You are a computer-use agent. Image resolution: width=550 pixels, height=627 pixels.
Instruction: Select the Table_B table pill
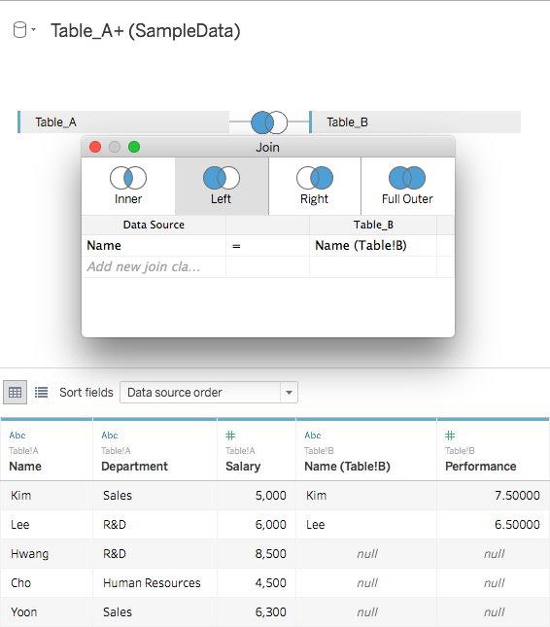415,122
